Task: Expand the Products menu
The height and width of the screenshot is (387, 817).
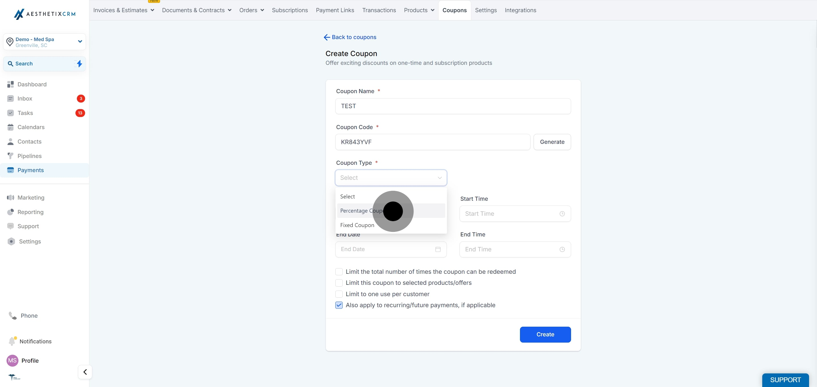Action: 419,10
